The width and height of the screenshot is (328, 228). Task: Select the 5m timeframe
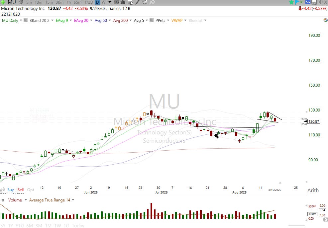click(29, 2)
